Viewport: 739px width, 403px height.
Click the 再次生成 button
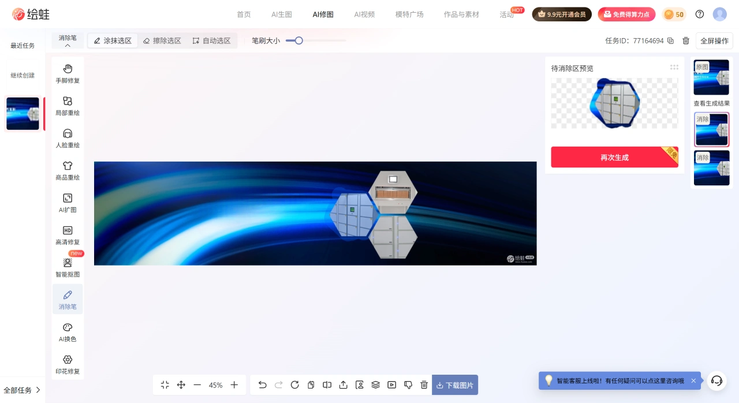(x=614, y=157)
